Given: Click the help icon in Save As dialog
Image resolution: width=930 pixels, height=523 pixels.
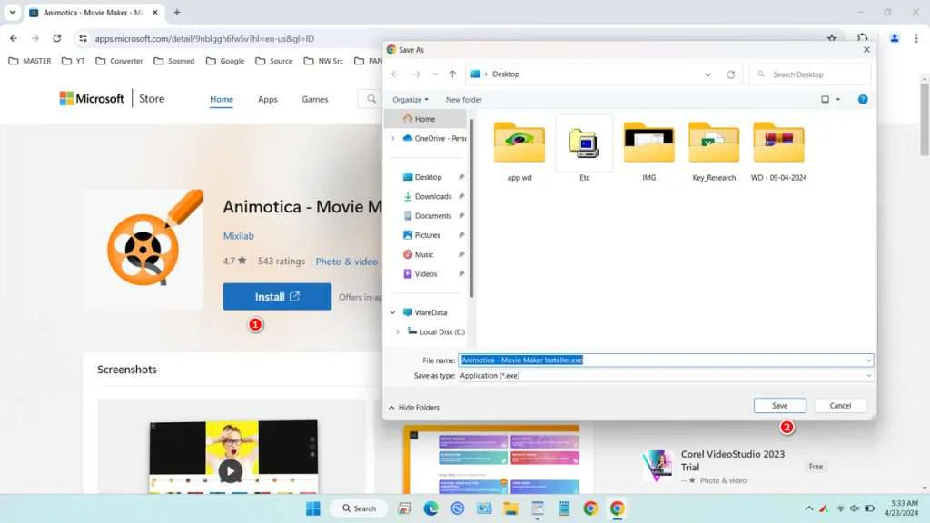Looking at the screenshot, I should tap(862, 99).
